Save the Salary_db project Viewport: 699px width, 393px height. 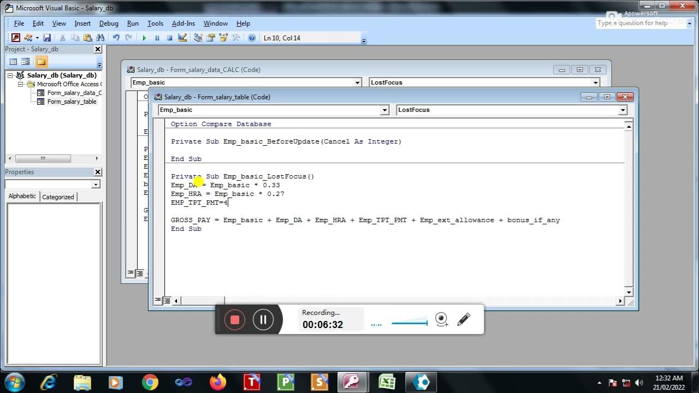pyautogui.click(x=47, y=38)
